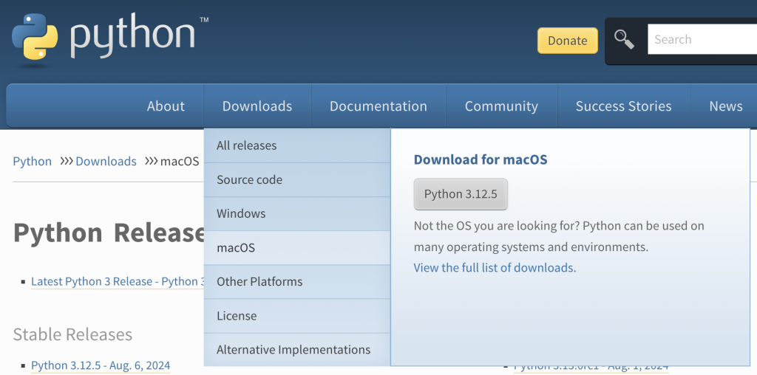Choose Source code in the dropdown

(250, 179)
